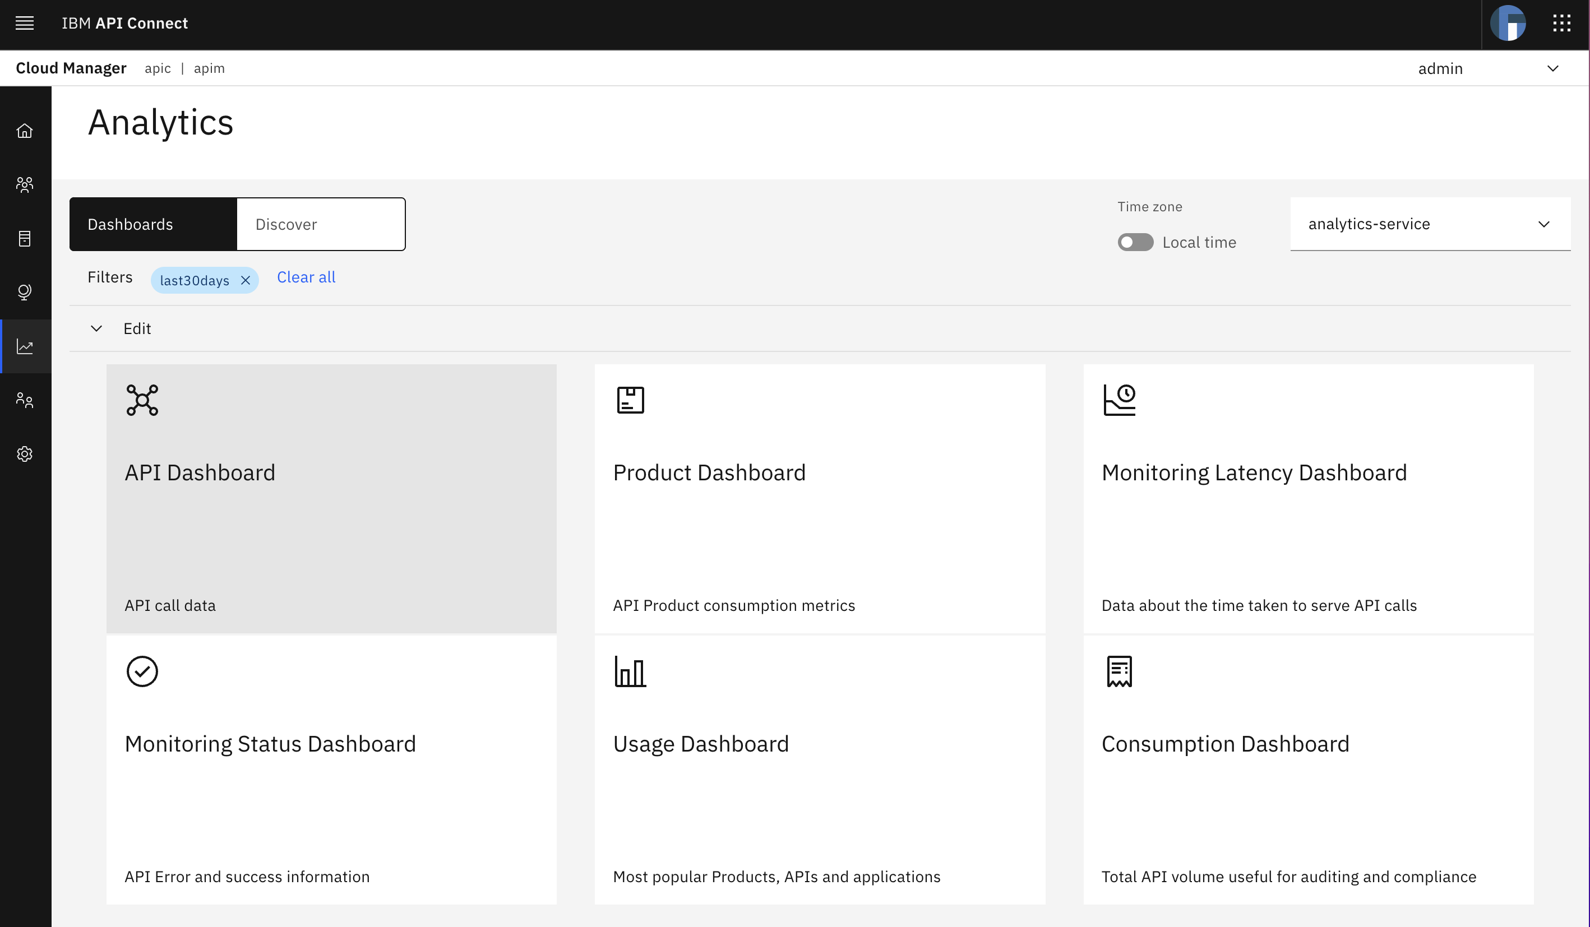Open the Product Dashboard tile
1590x927 pixels.
[819, 498]
